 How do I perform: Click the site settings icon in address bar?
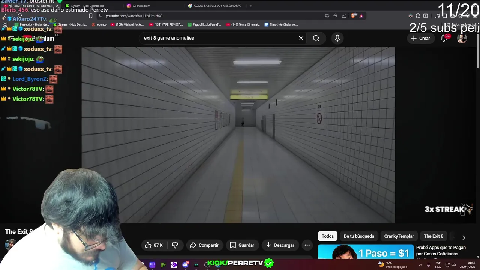coord(100,16)
